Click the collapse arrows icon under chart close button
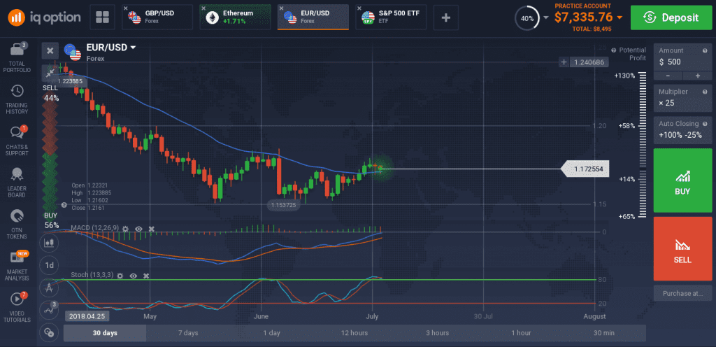Image resolution: width=716 pixels, height=347 pixels. pyautogui.click(x=50, y=73)
